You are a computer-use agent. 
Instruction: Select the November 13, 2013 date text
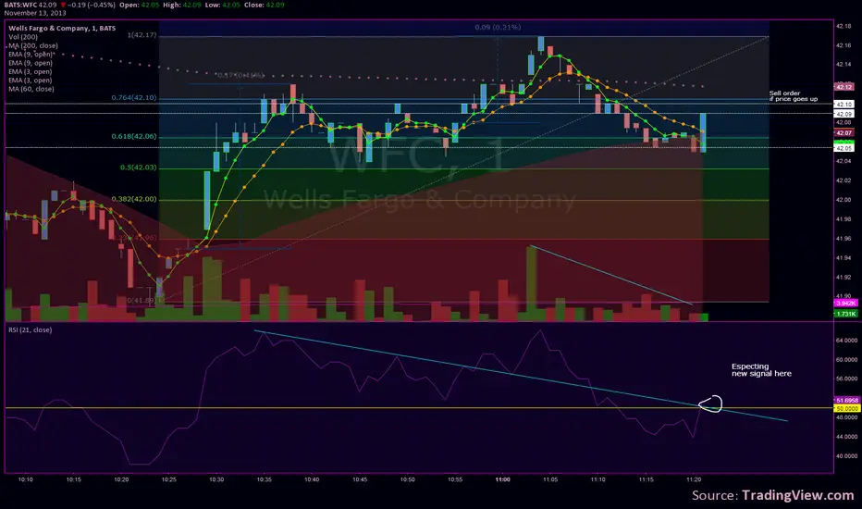(35, 13)
